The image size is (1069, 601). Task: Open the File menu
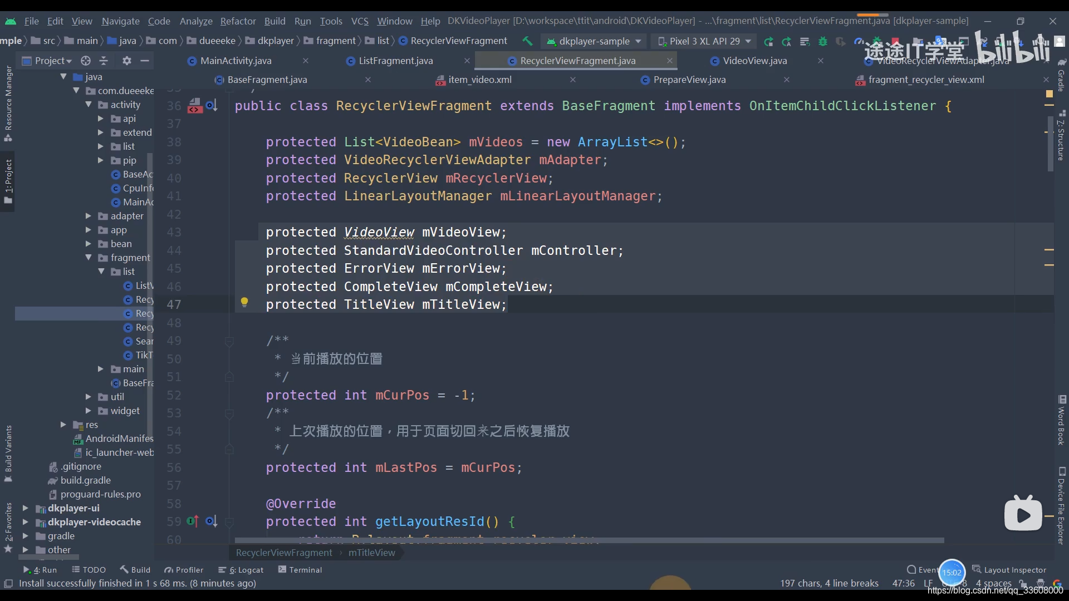(32, 21)
